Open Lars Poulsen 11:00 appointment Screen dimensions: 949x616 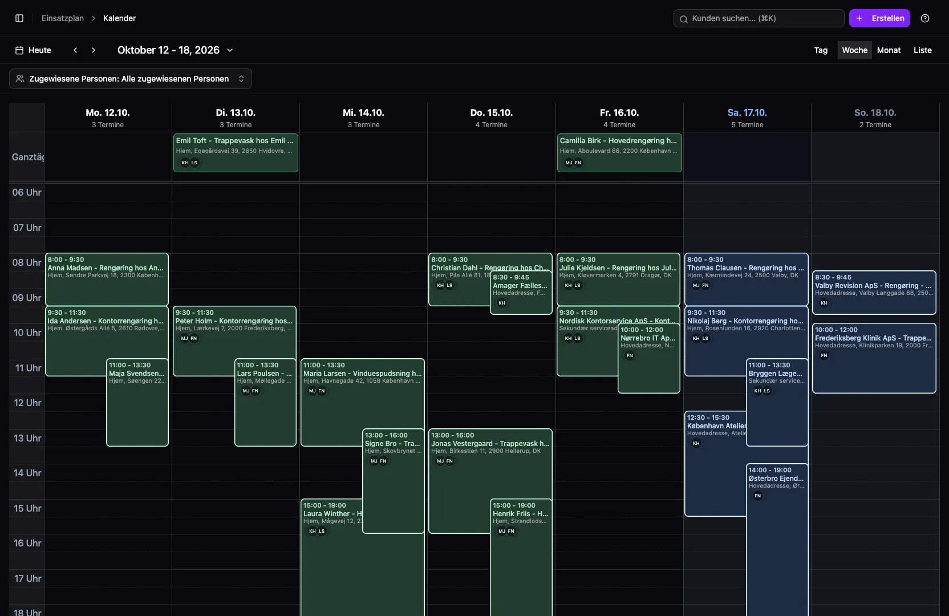coord(265,402)
